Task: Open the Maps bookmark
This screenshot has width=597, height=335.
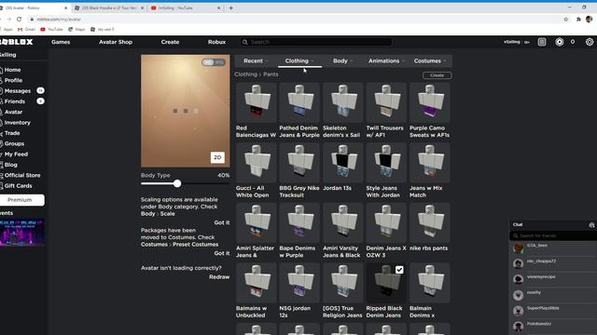Action: [x=76, y=29]
